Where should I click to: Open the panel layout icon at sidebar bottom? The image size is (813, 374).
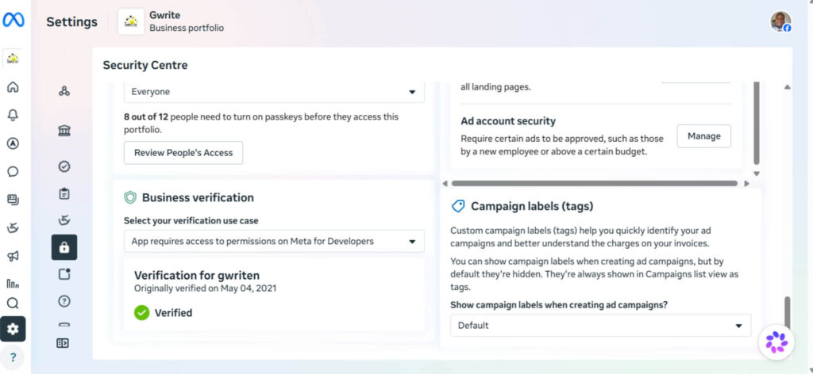(63, 343)
